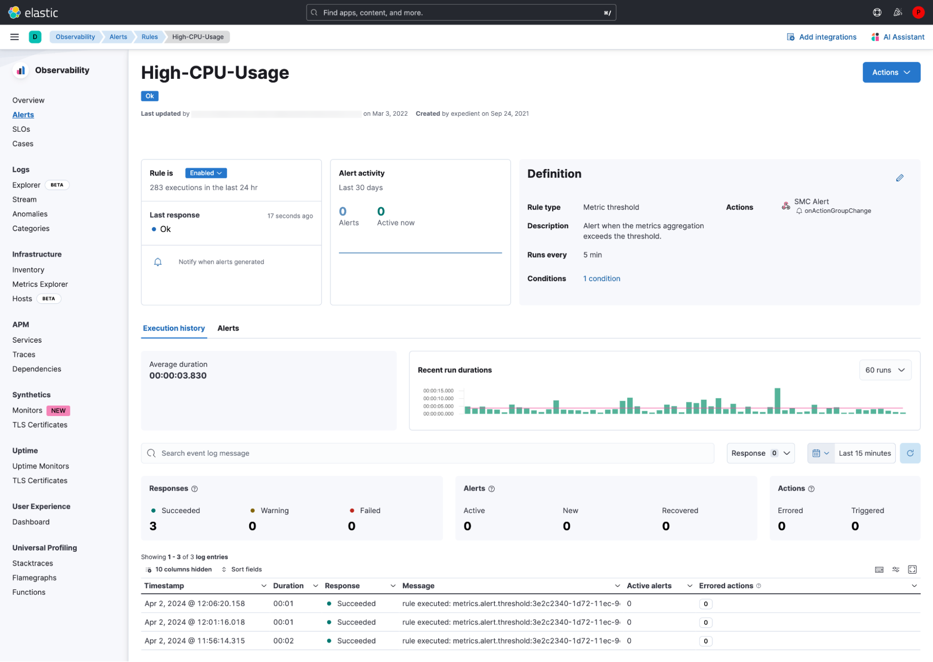Click the Responses help icon
Image resolution: width=933 pixels, height=662 pixels.
coord(195,489)
